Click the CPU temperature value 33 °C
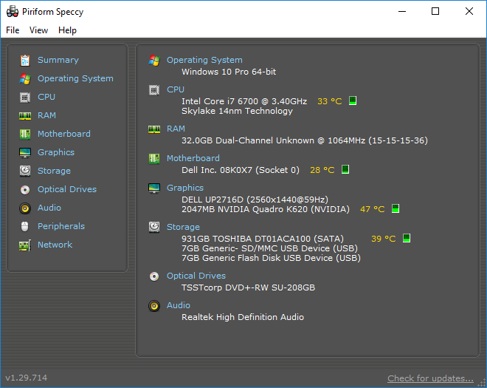The height and width of the screenshot is (388, 487). point(330,101)
